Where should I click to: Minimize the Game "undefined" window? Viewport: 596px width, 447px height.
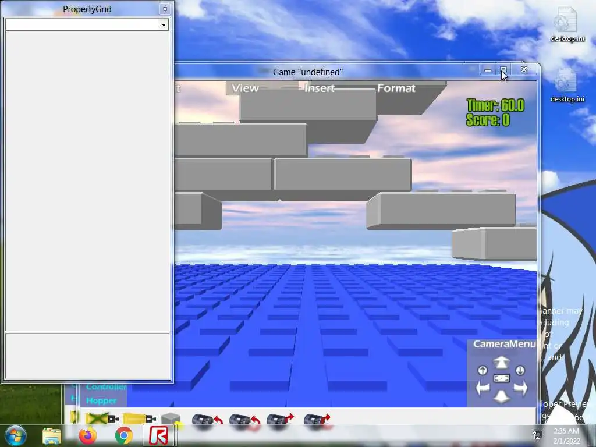(x=488, y=70)
